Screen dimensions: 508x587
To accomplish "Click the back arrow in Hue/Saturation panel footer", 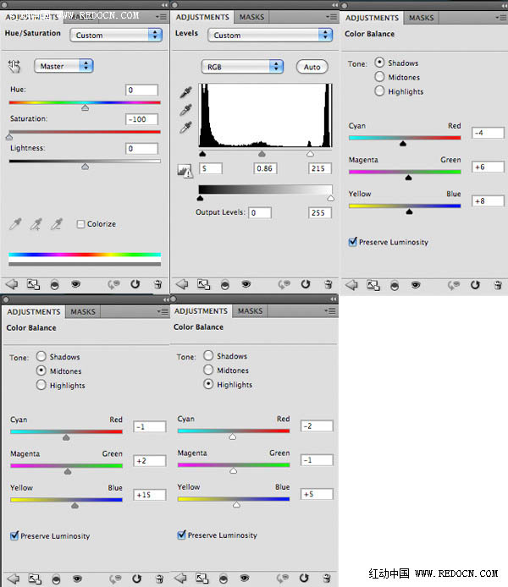I will coord(12,284).
